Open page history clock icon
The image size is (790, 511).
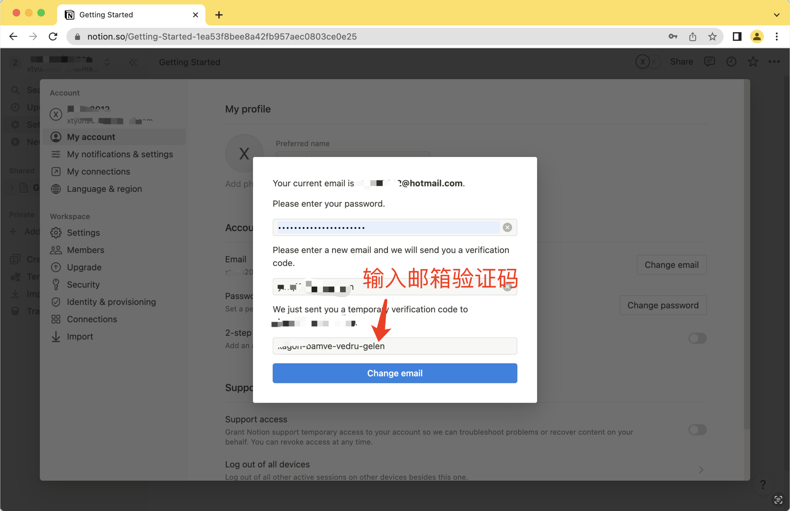pyautogui.click(x=731, y=62)
